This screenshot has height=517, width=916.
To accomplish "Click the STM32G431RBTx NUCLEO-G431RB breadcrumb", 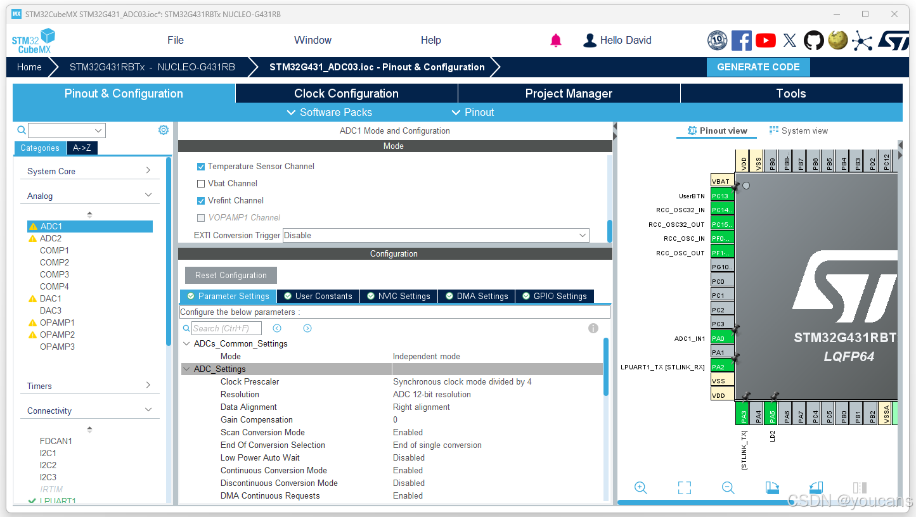I will coord(152,67).
